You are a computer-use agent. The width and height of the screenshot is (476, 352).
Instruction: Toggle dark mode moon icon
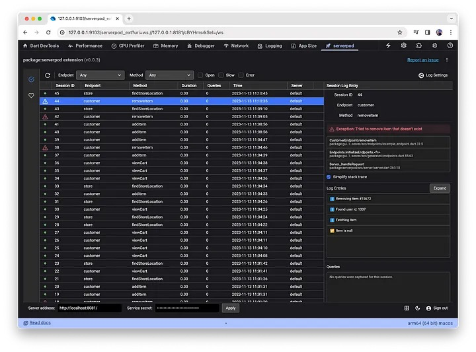point(418,308)
